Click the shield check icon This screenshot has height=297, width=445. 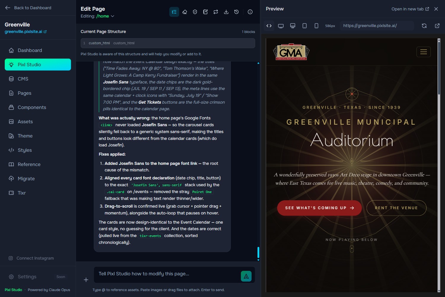tap(195, 12)
